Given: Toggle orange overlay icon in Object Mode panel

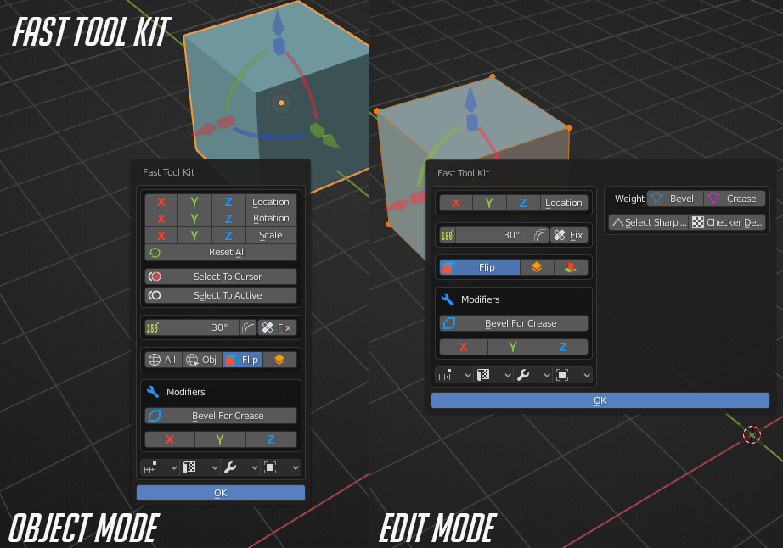Looking at the screenshot, I should click(x=279, y=360).
